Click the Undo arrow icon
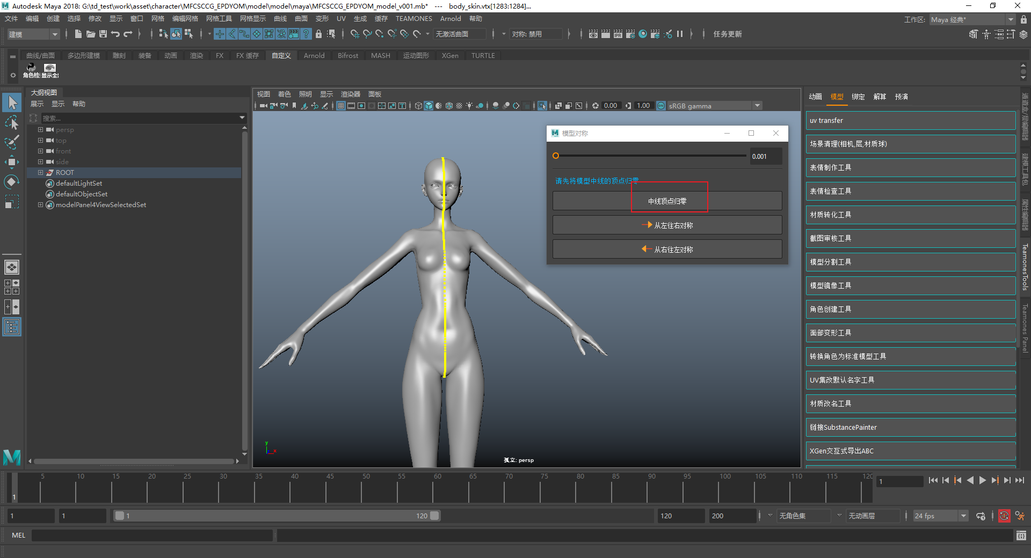 115,34
